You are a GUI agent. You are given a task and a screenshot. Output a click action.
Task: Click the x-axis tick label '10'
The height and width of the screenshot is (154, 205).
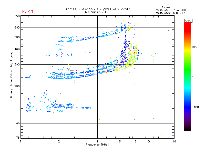click(148, 141)
